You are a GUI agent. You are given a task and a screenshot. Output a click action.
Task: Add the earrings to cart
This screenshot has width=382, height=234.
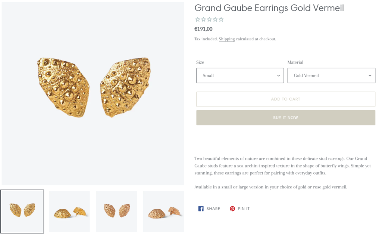pos(286,99)
